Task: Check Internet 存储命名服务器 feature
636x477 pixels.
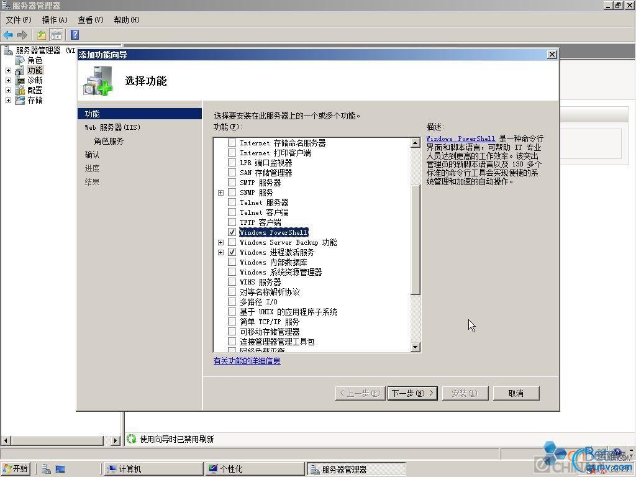Action: coord(232,143)
